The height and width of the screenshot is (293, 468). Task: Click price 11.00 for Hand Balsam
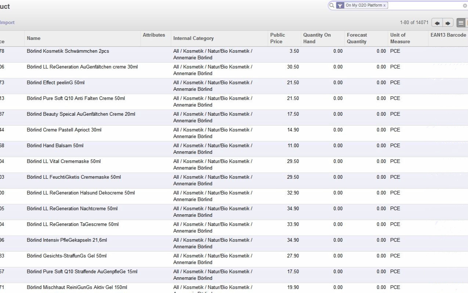pos(293,146)
